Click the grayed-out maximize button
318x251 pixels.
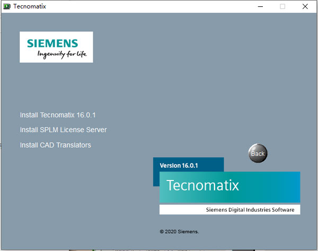(282, 6)
